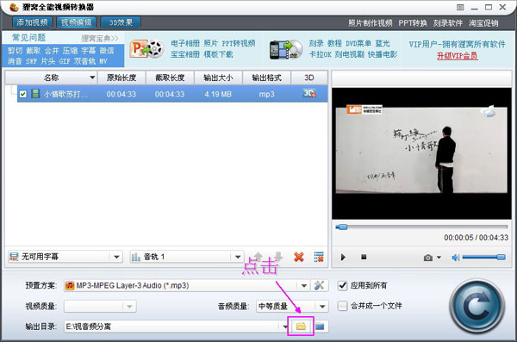Click the camera snapshot icon

point(428,258)
